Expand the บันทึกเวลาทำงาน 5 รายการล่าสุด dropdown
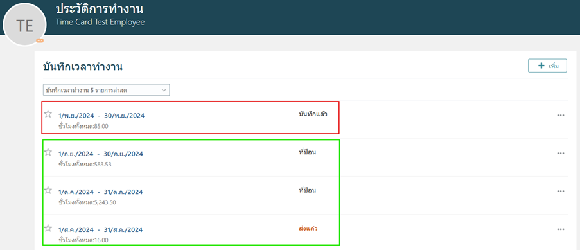This screenshot has width=580, height=250. click(106, 90)
